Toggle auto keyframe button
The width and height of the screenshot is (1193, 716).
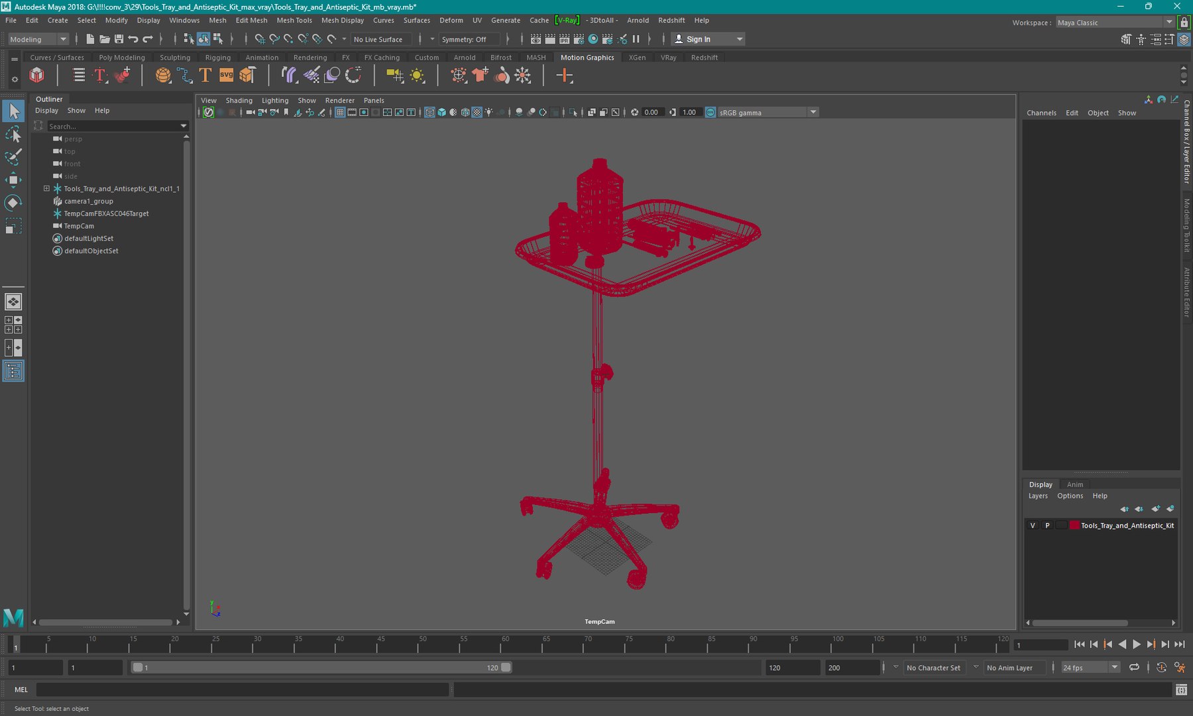1161,668
